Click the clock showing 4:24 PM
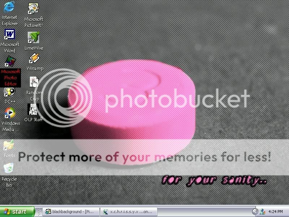289x217 pixels. coord(276,212)
